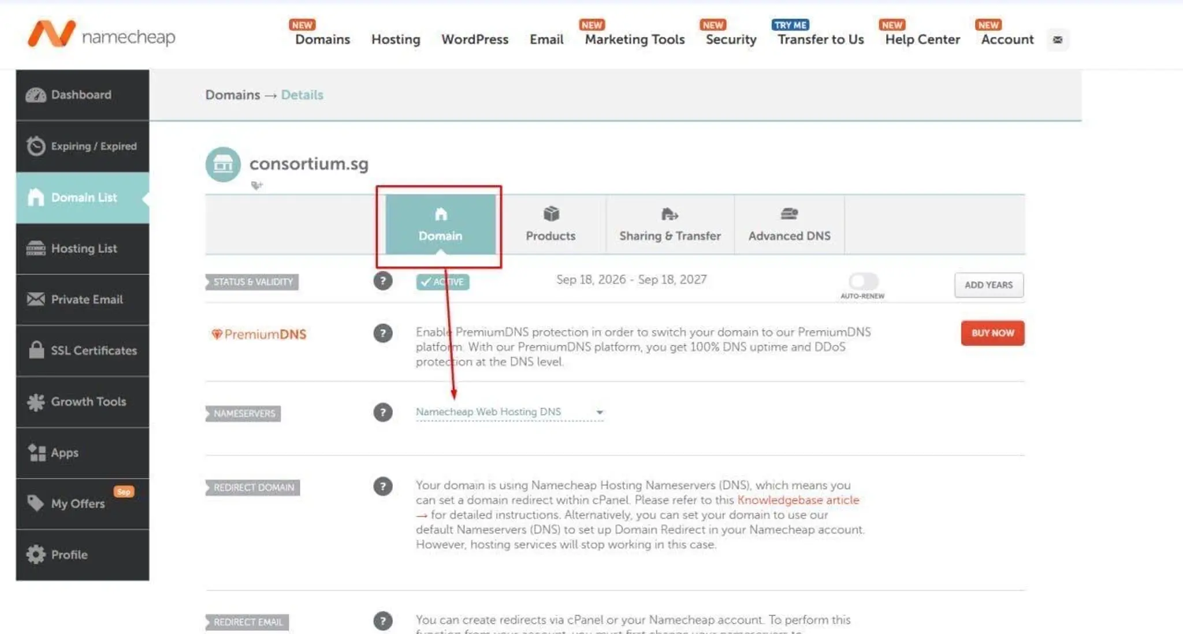
Task: Click the My Offers tag icon
Action: [x=35, y=503]
